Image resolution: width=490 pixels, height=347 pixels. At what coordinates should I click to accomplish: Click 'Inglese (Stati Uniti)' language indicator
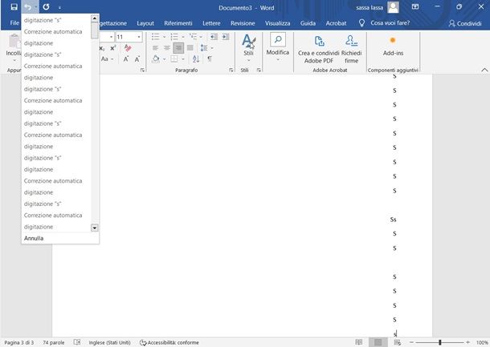click(109, 342)
